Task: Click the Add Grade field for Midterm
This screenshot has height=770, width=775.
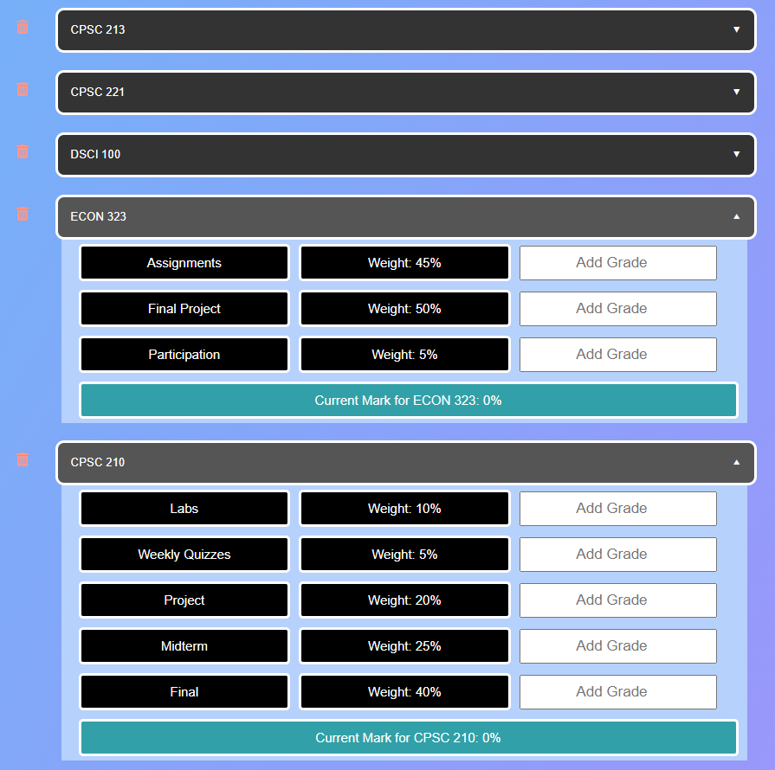Action: tap(617, 645)
